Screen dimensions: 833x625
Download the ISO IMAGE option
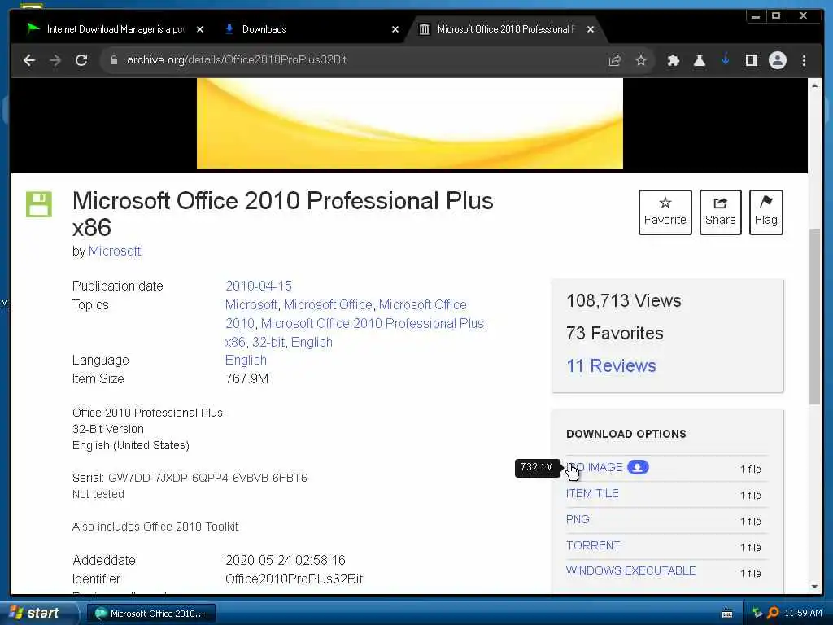[x=595, y=467]
